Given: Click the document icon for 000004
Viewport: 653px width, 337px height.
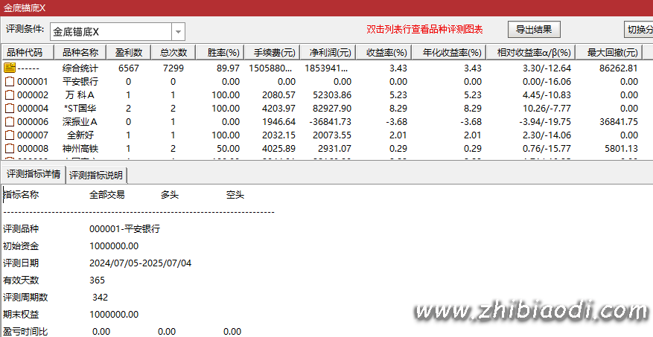Looking at the screenshot, I should [10, 108].
